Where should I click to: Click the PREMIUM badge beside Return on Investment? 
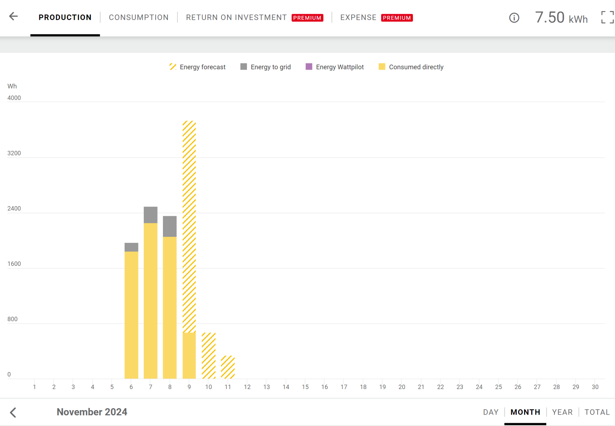tap(307, 18)
